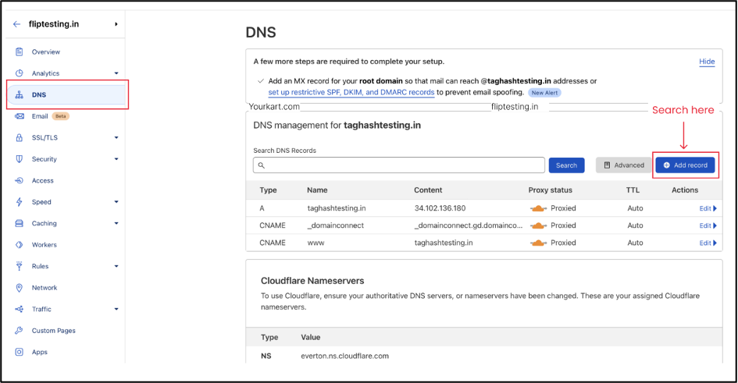
Task: Hide the setup steps notice
Action: (707, 62)
